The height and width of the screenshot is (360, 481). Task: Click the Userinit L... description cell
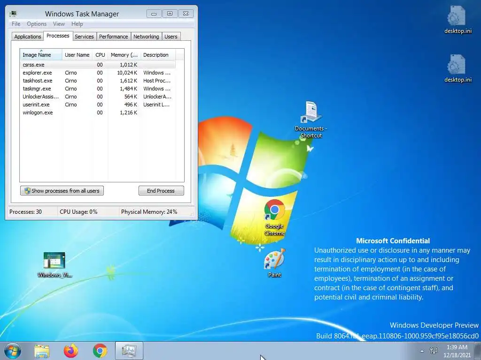[x=156, y=105]
